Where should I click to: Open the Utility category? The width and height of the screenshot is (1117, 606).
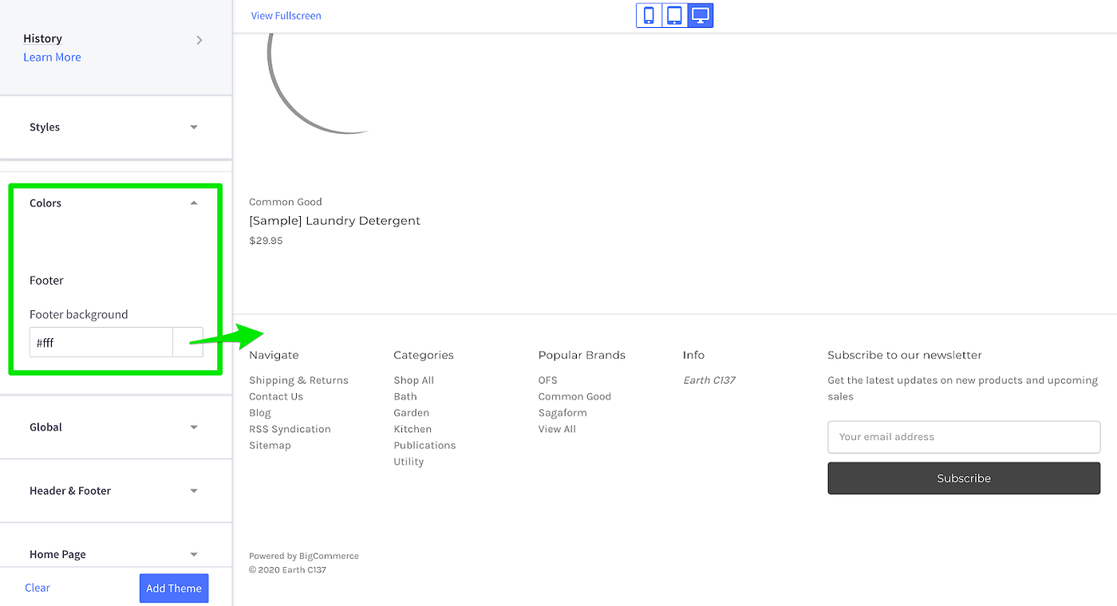[409, 462]
